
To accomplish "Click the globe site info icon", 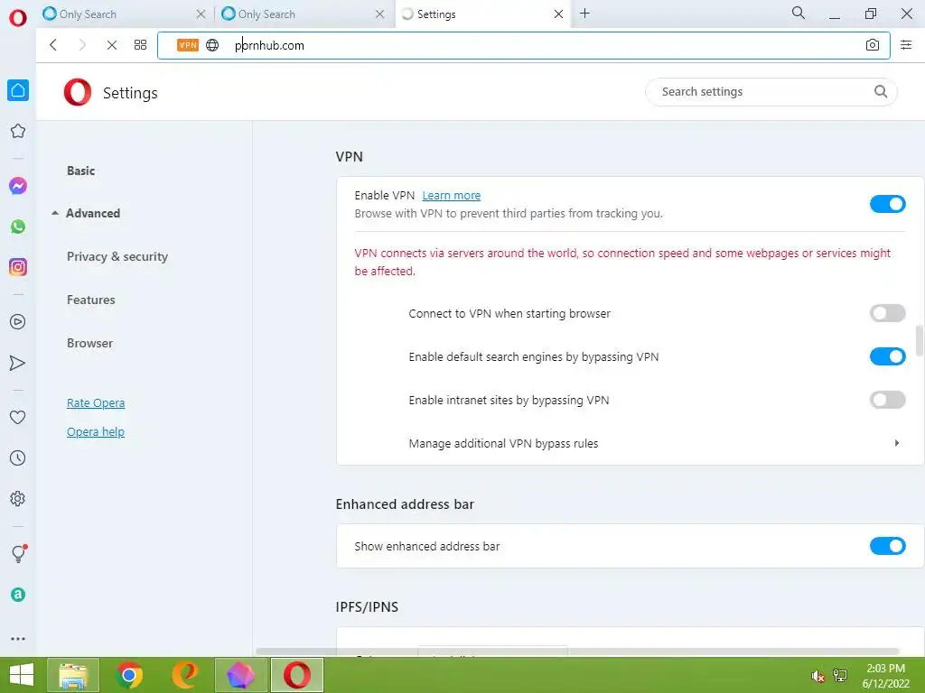I will point(212,45).
